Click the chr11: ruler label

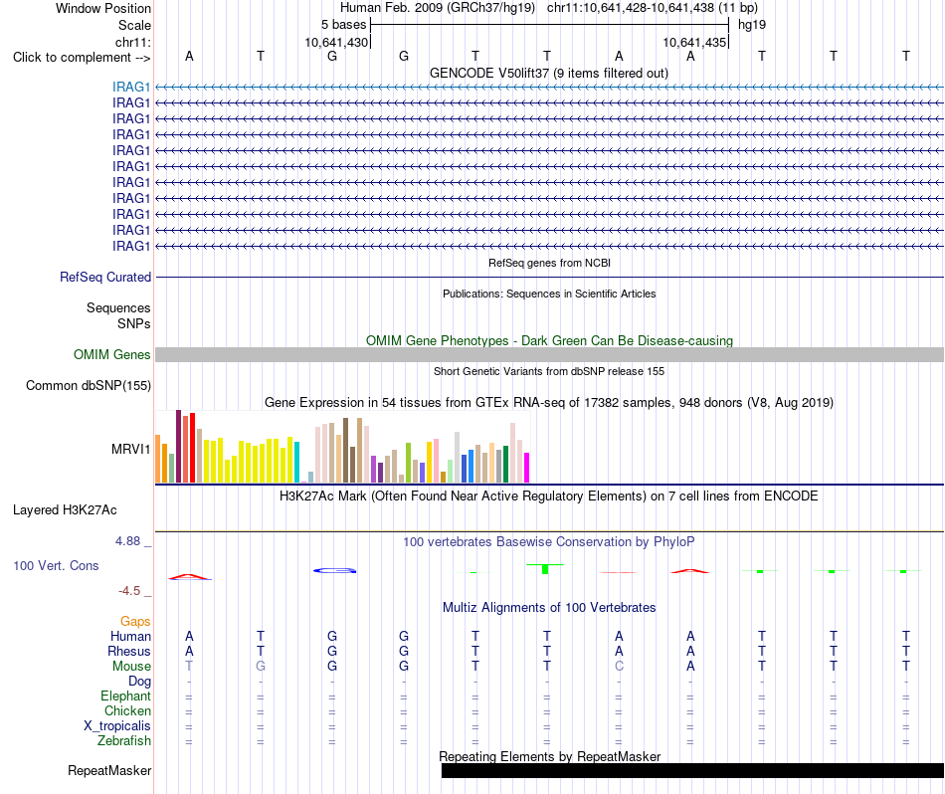click(x=132, y=42)
